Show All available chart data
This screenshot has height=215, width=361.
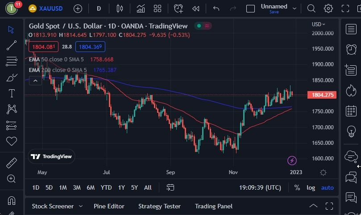148,187
